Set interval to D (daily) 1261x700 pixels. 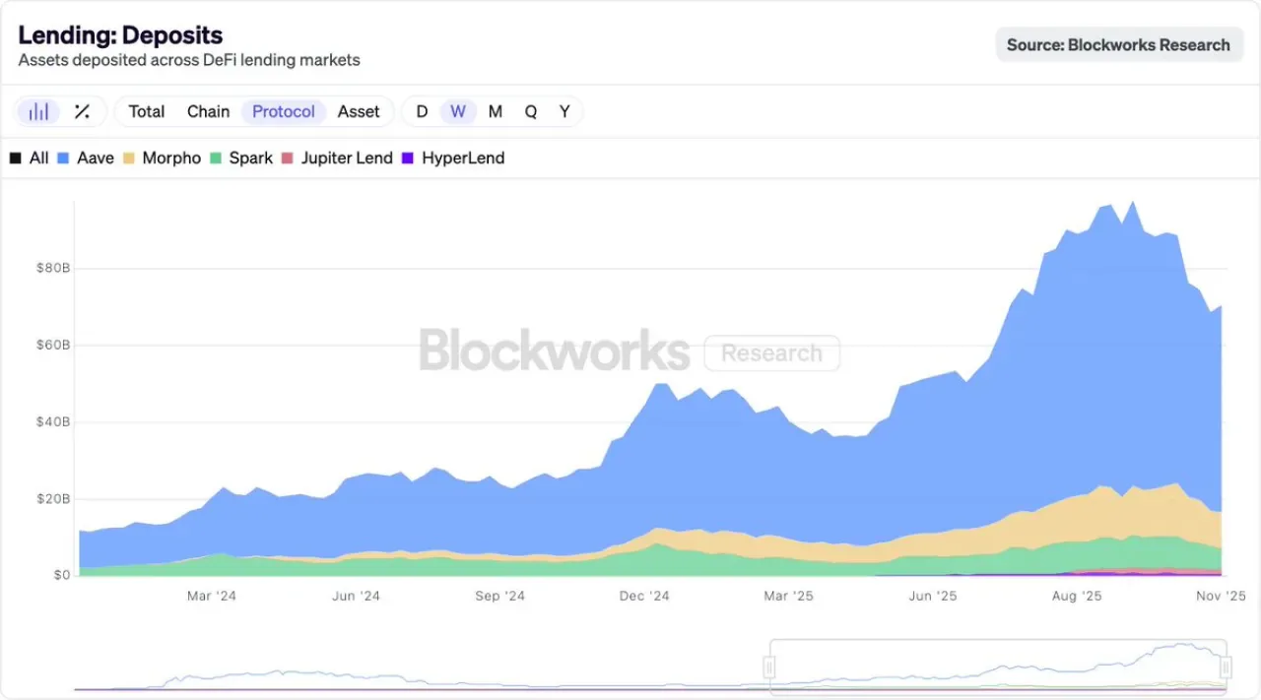click(x=422, y=111)
